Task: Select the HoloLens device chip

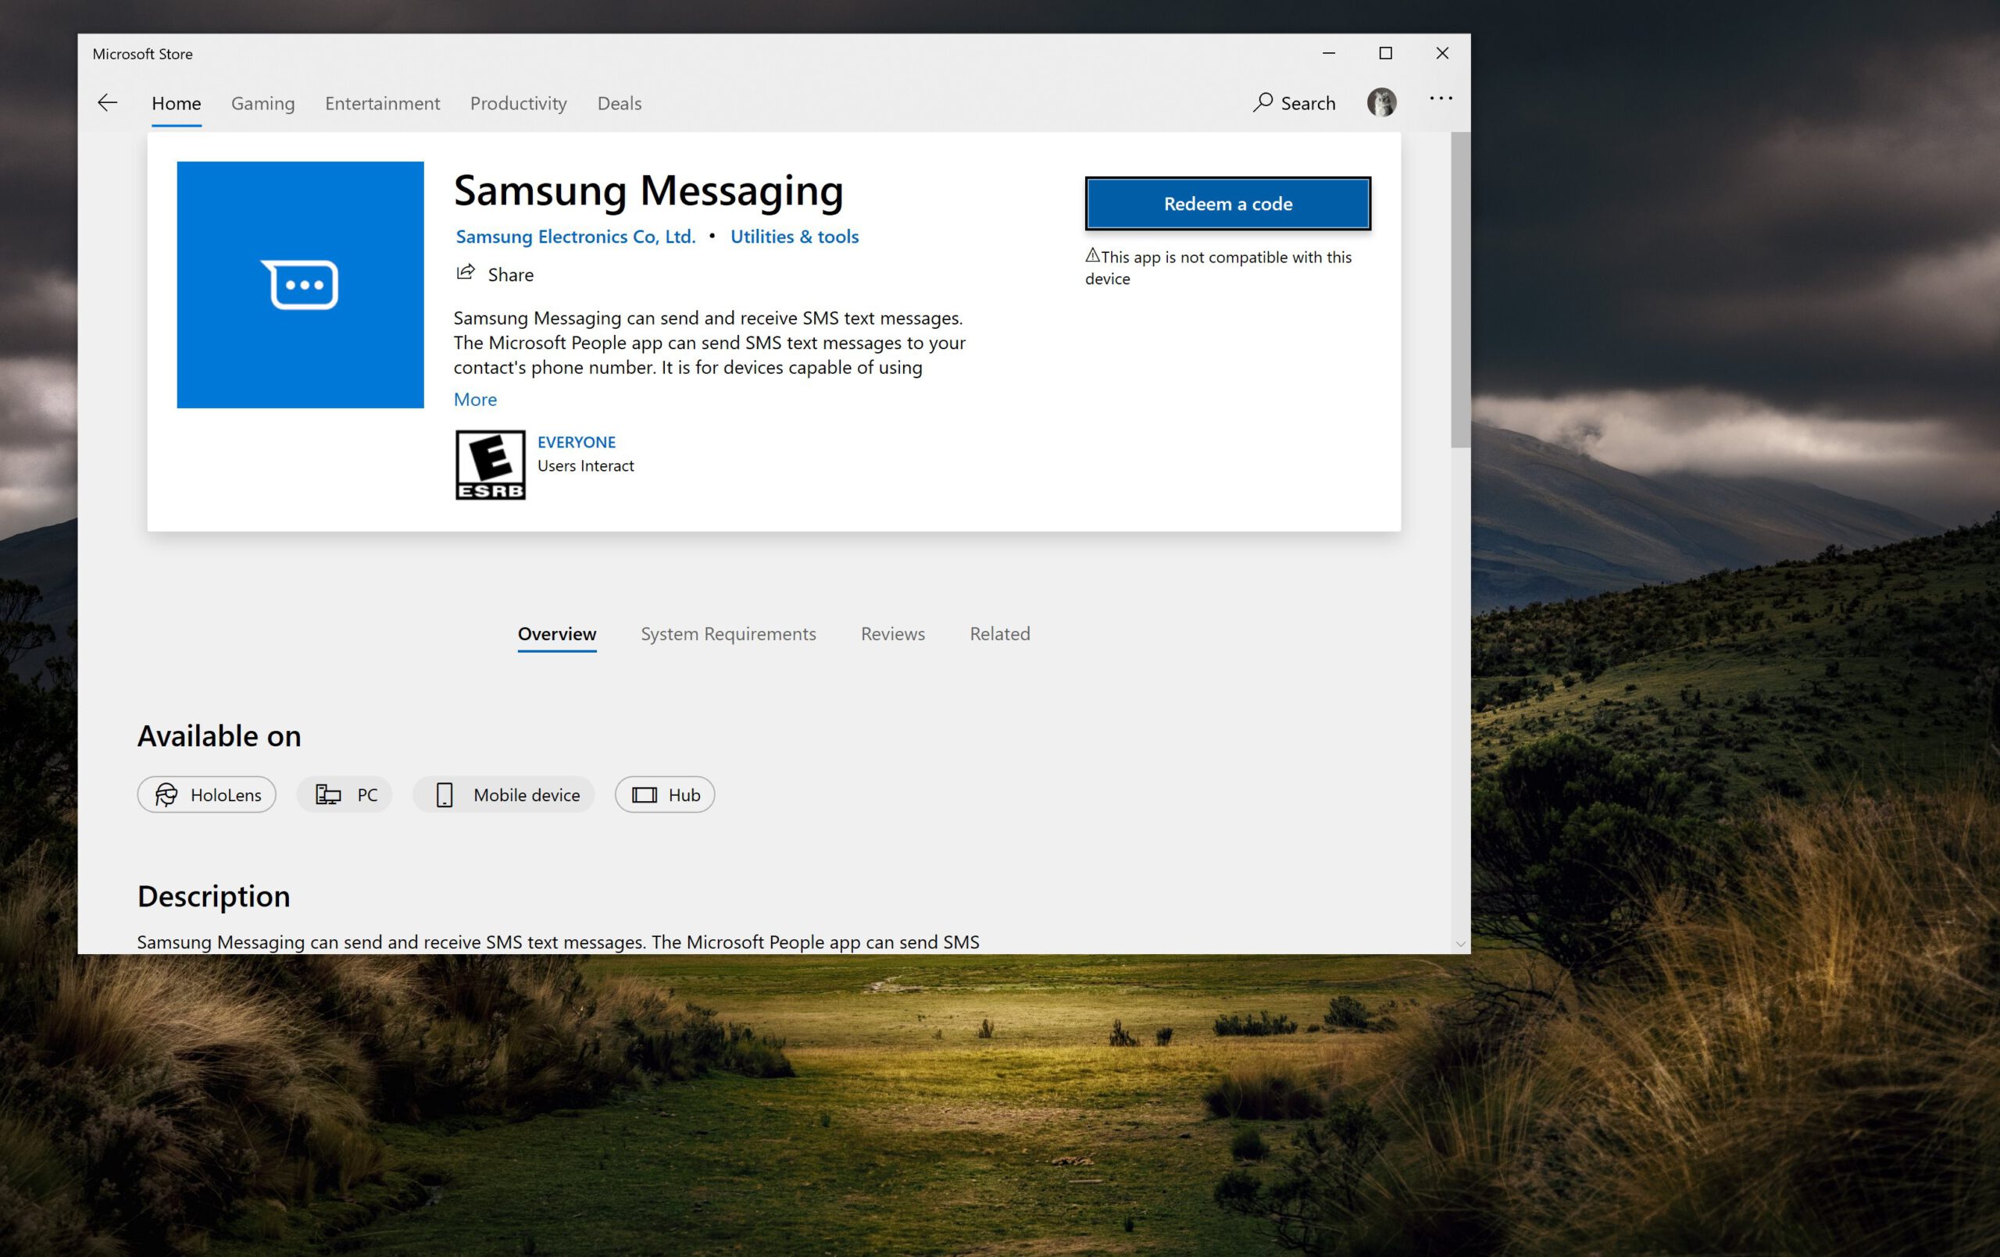Action: coord(207,795)
